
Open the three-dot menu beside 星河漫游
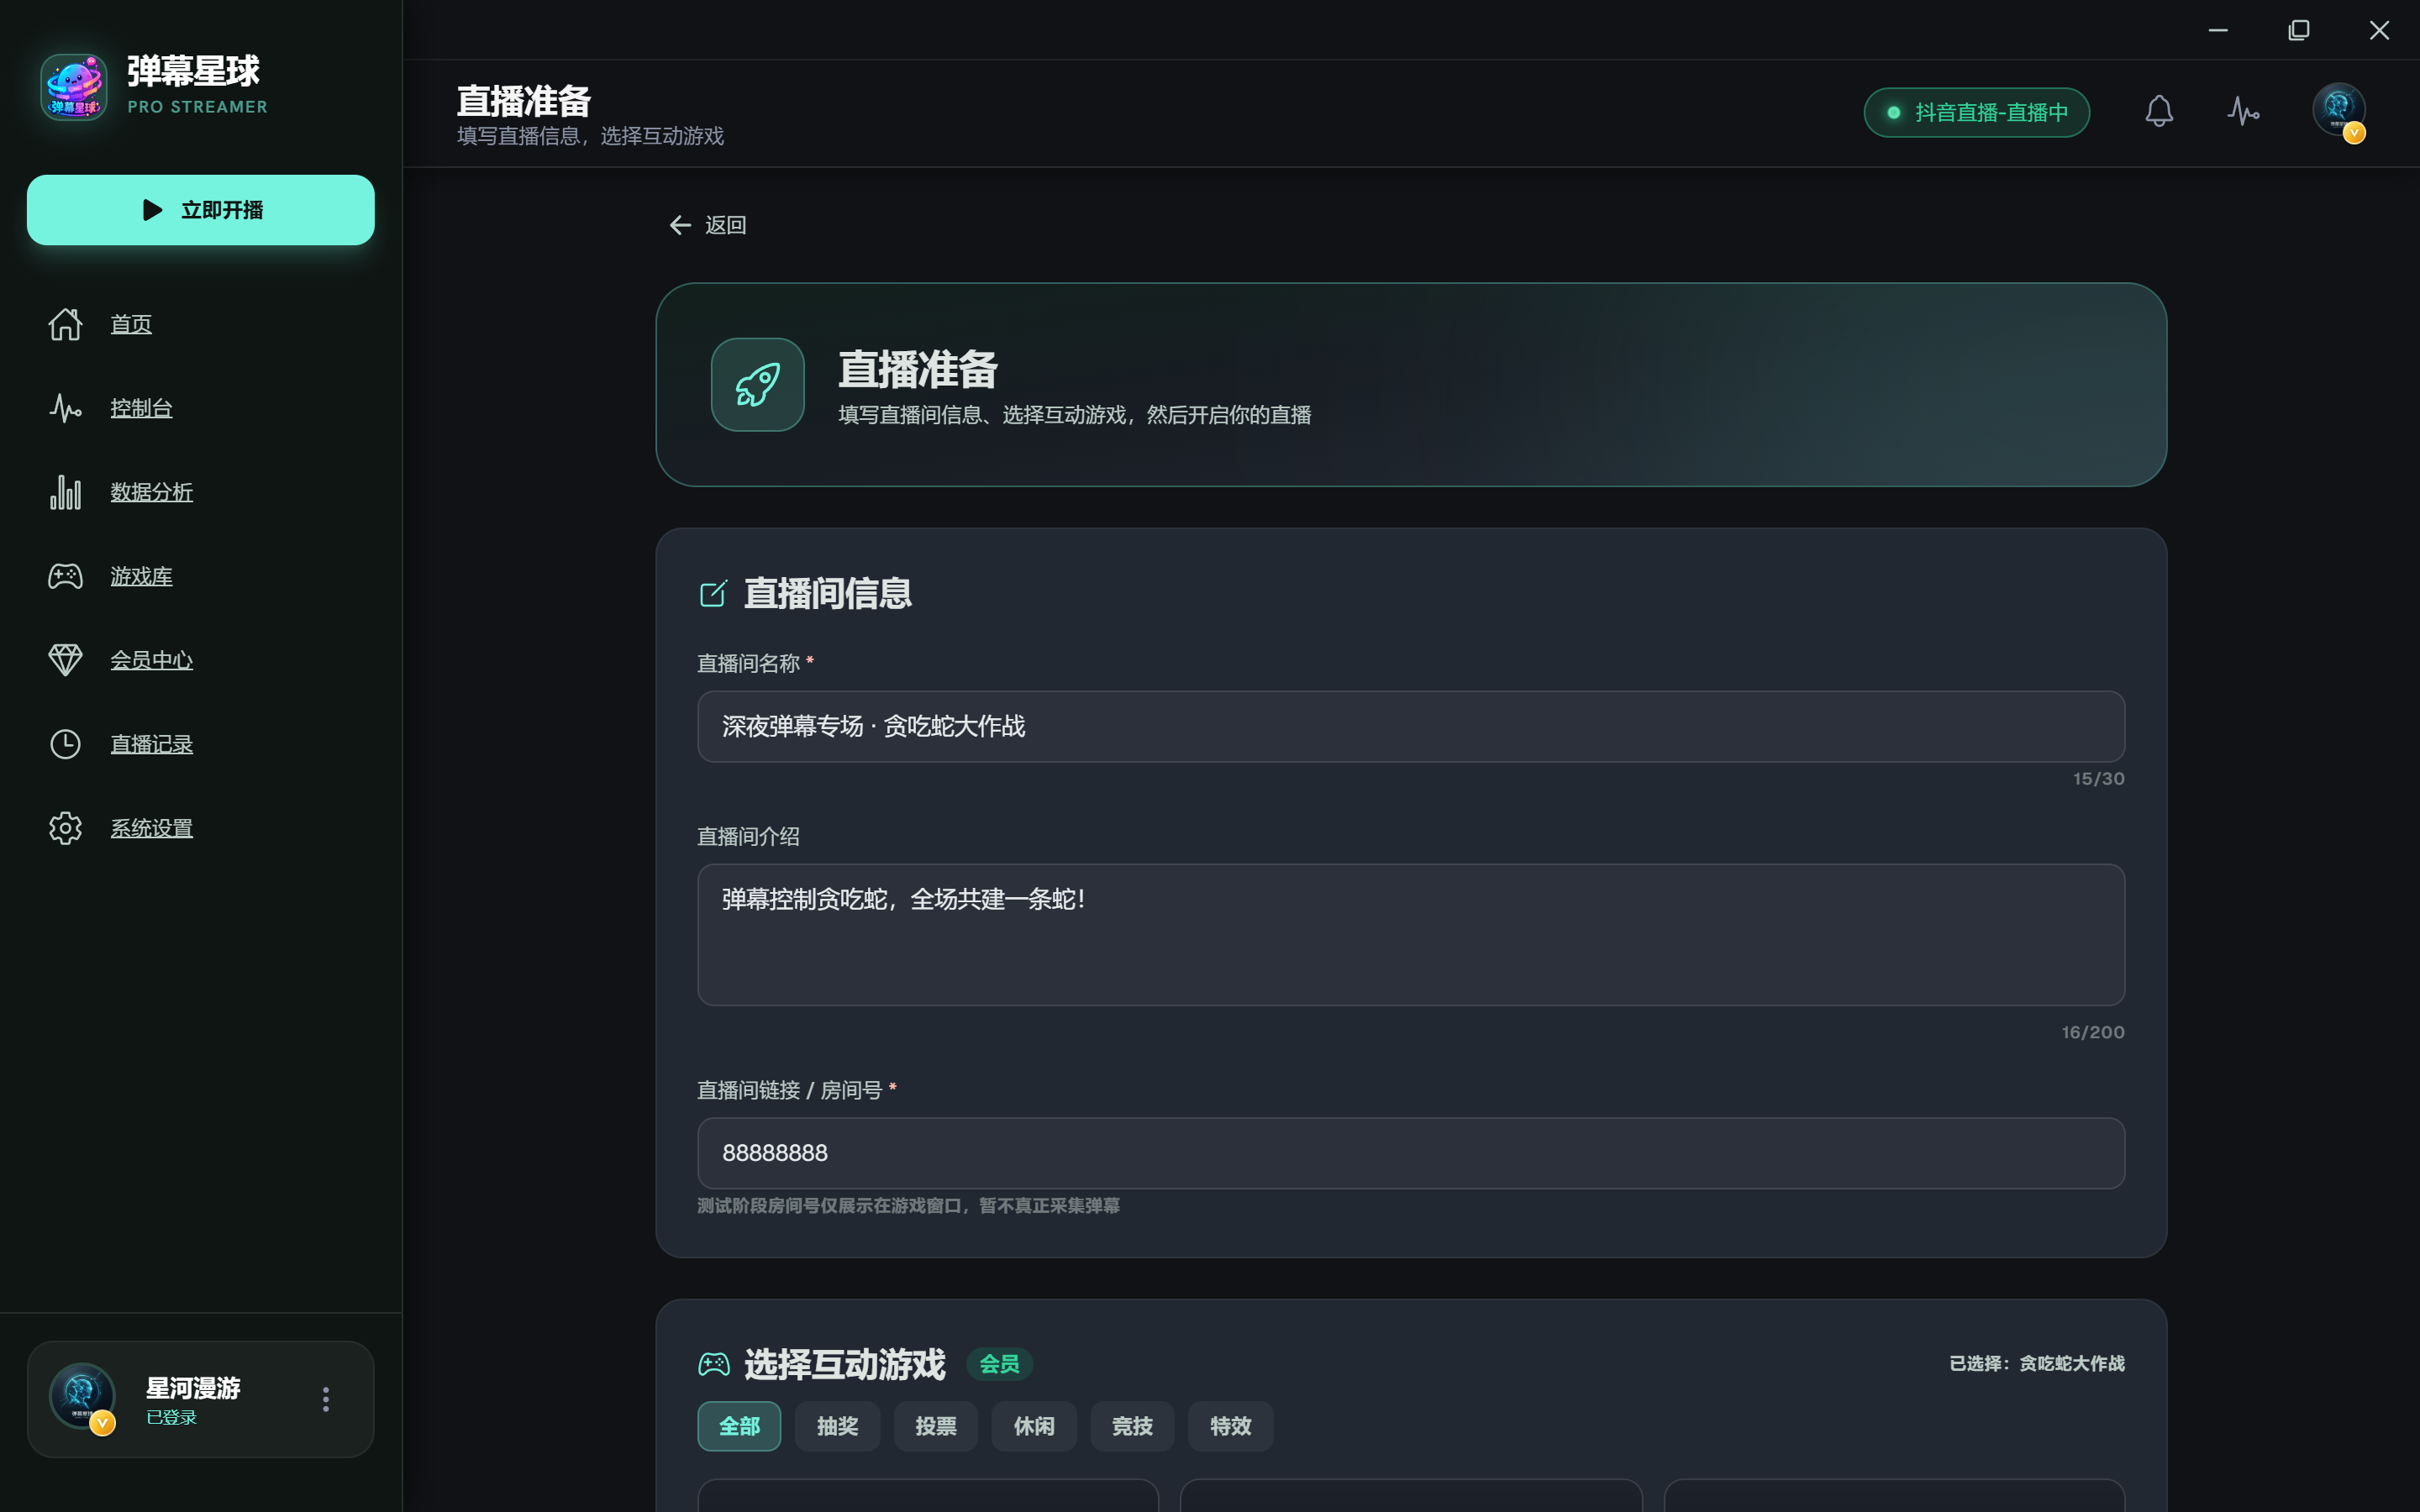326,1399
